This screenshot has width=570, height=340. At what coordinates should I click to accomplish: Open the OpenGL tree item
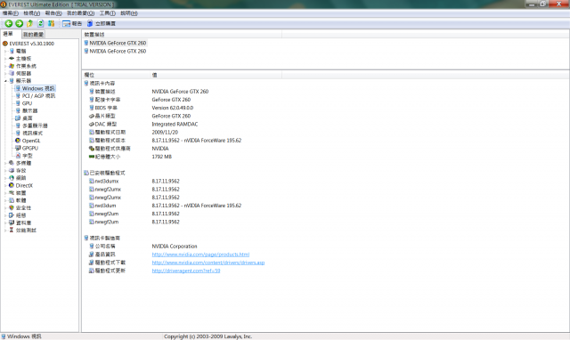tap(31, 141)
